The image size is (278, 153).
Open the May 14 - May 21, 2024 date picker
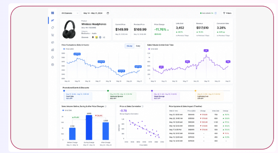[x=96, y=13]
